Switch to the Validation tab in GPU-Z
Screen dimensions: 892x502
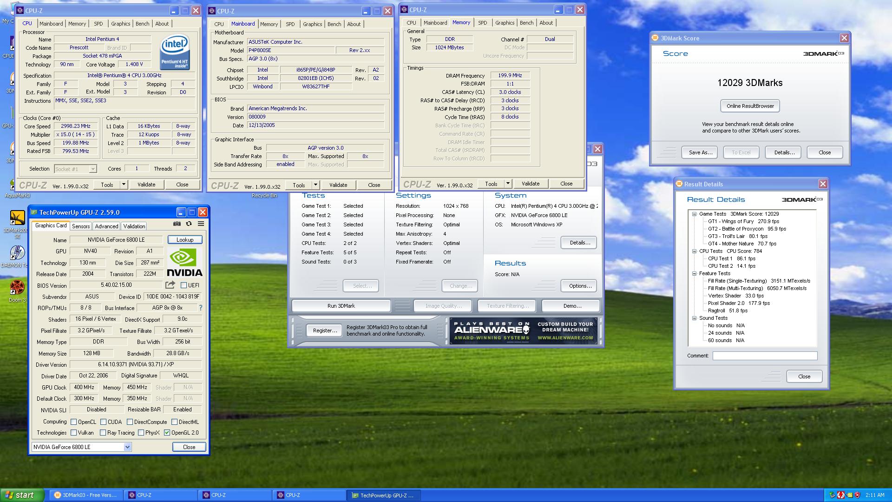[134, 226]
